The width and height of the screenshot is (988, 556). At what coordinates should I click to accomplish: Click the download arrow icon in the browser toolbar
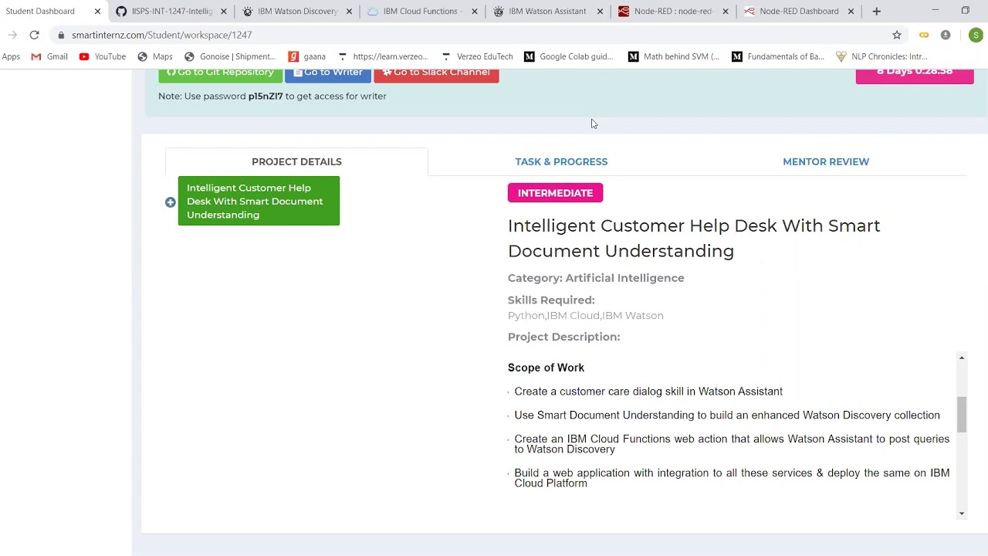click(946, 35)
